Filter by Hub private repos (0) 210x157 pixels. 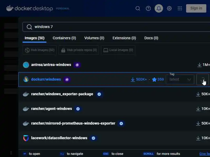click(79, 50)
